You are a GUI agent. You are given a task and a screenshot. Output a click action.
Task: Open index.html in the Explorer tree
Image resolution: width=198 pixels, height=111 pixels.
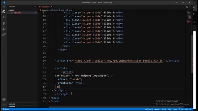click(x=17, y=13)
